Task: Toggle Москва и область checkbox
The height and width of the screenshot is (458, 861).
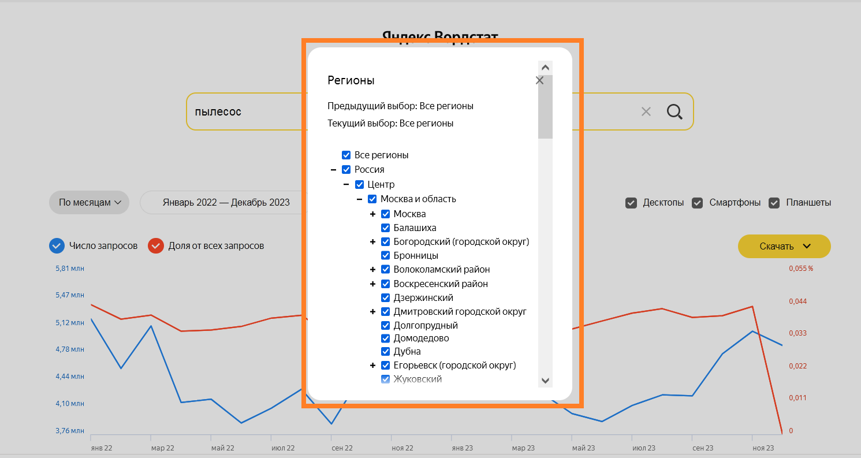Action: (372, 199)
